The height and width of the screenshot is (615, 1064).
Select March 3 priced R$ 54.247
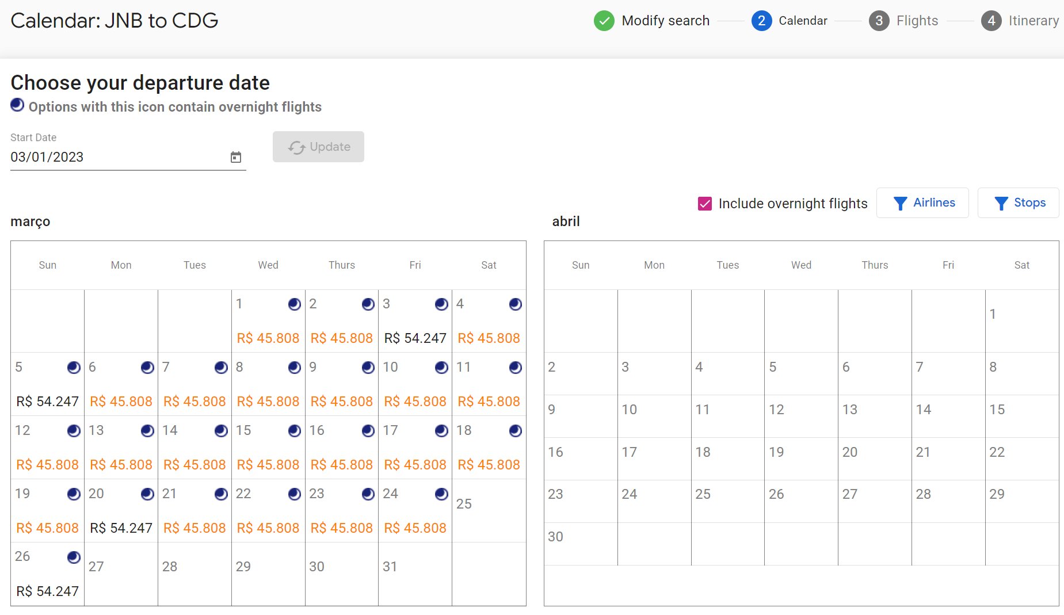pos(415,321)
